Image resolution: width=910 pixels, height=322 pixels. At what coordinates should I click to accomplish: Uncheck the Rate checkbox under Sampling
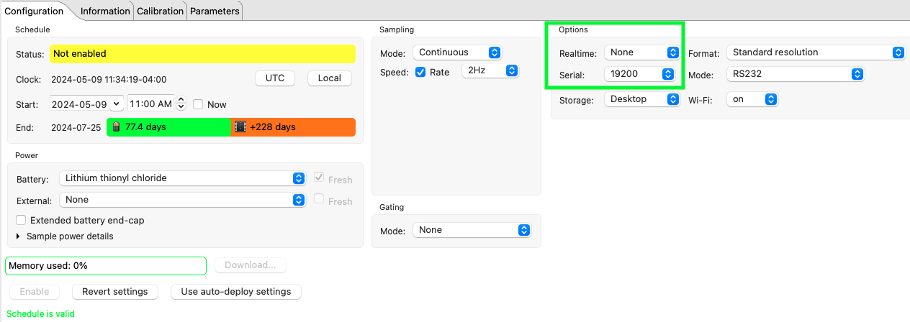click(420, 72)
